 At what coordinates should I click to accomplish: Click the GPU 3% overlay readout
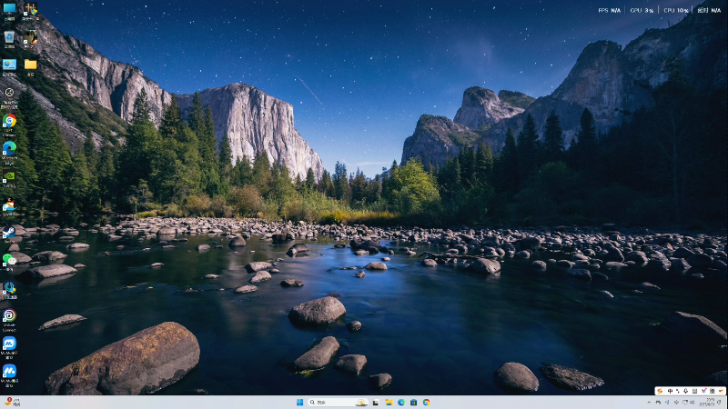[642, 10]
